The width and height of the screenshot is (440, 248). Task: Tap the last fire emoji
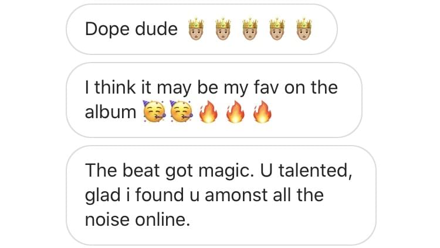click(x=262, y=111)
